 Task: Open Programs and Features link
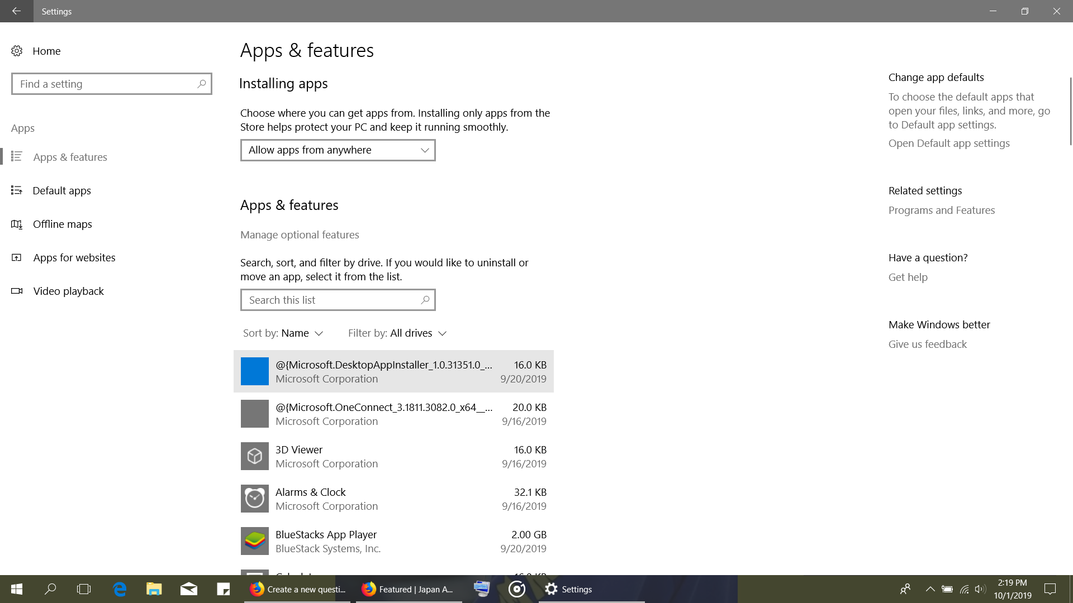(x=942, y=210)
